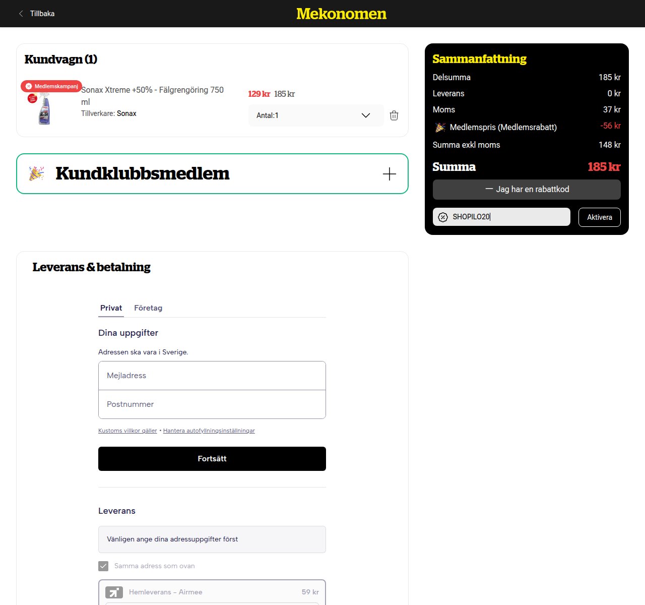Select the 'Hemleverans – Airmee' delivery option
Screen dimensions: 645x605
[x=212, y=592]
